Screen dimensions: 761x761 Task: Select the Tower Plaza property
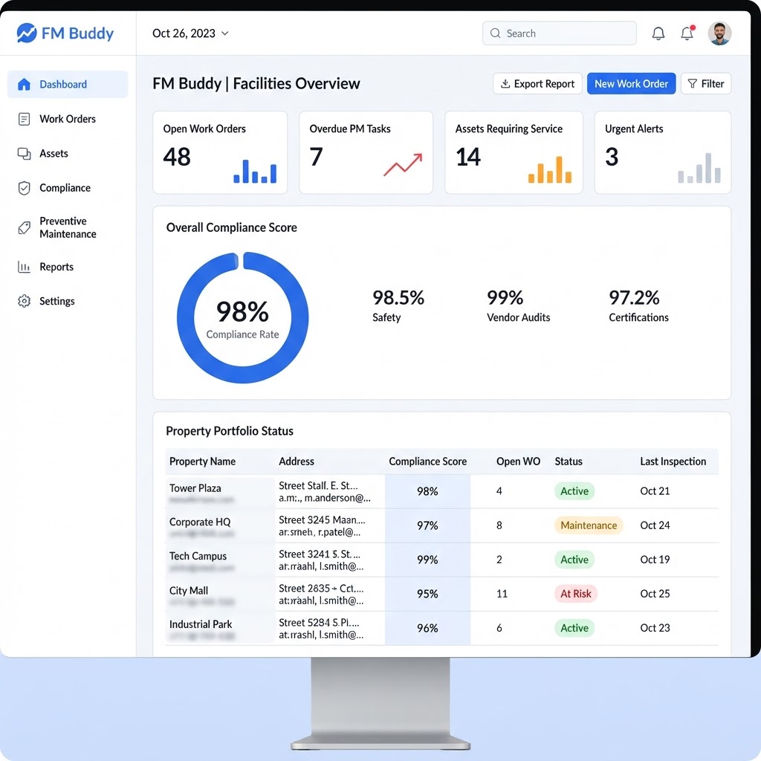point(195,488)
